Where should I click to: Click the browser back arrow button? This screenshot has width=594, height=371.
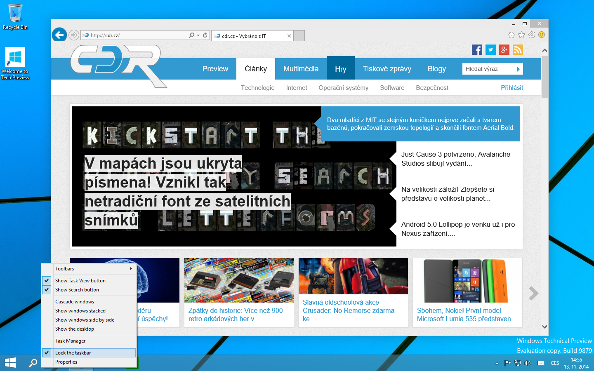click(x=59, y=35)
